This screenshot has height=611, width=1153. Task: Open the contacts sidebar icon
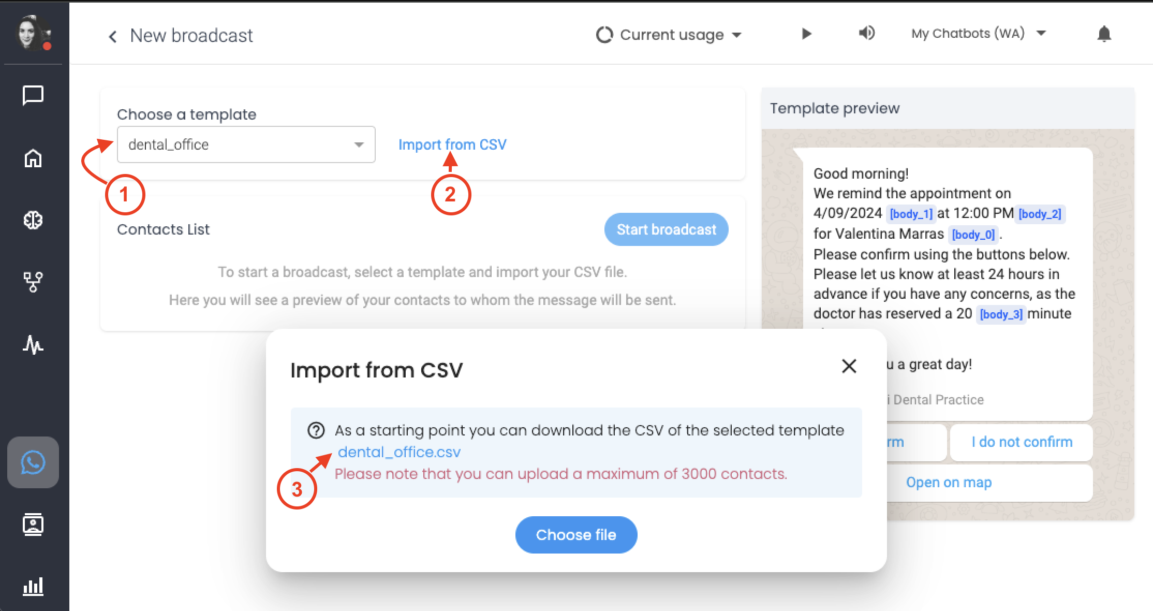click(x=33, y=525)
